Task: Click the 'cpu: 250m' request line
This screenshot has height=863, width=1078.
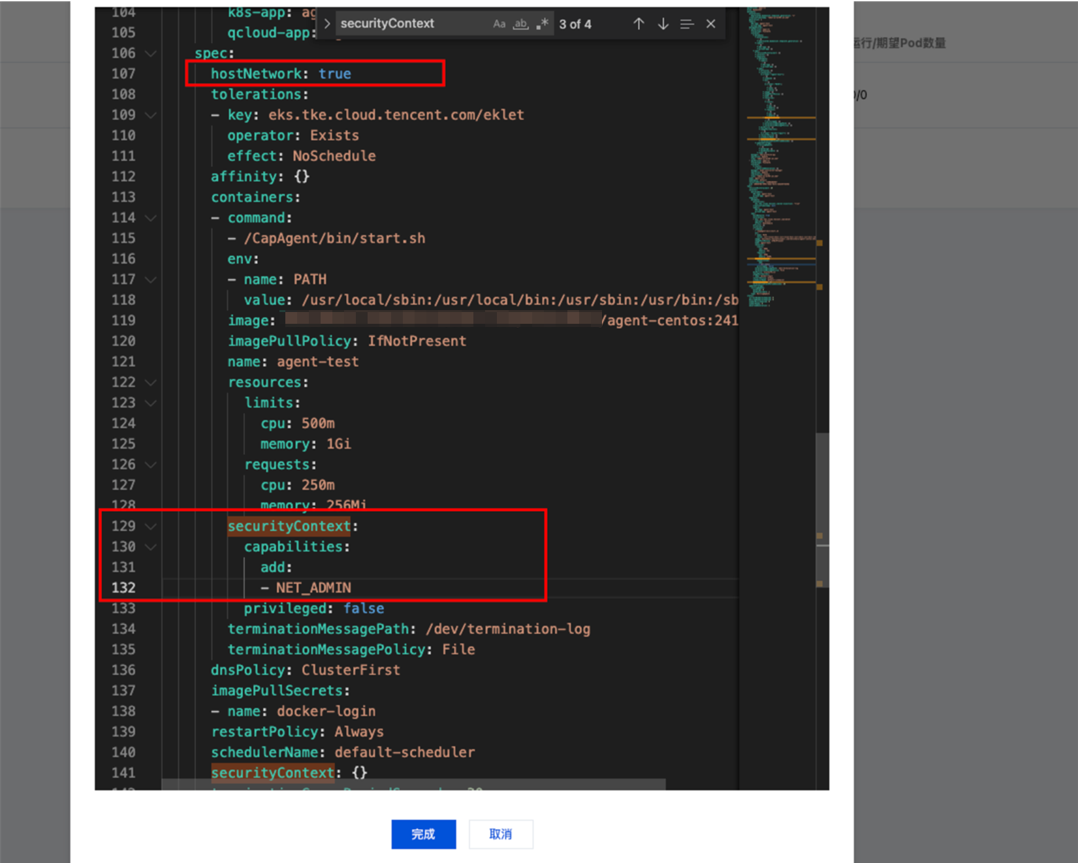Action: click(x=298, y=485)
